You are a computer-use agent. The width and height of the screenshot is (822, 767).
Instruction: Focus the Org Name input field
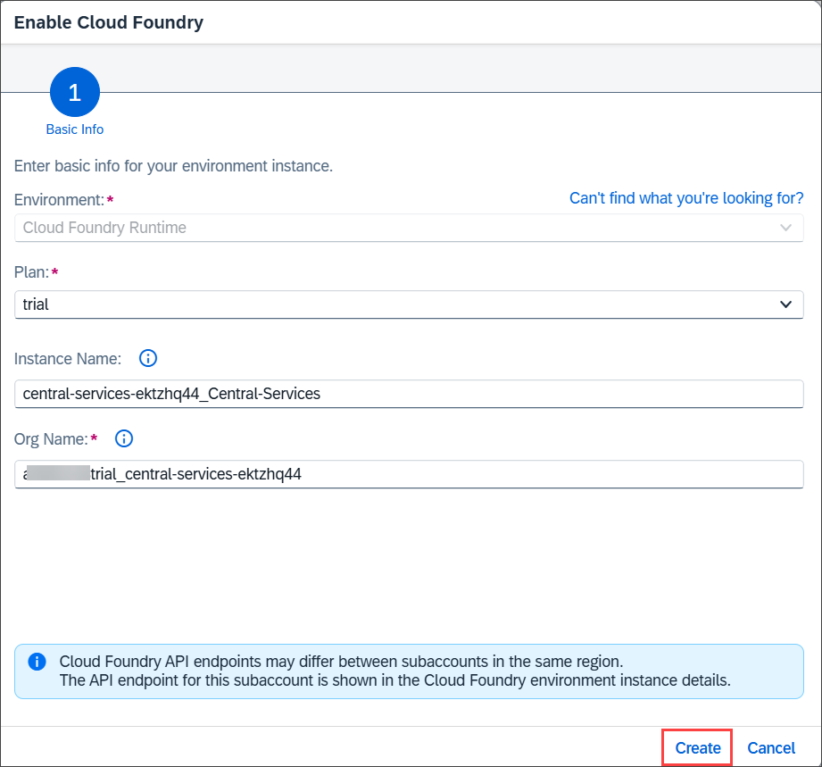pos(409,474)
